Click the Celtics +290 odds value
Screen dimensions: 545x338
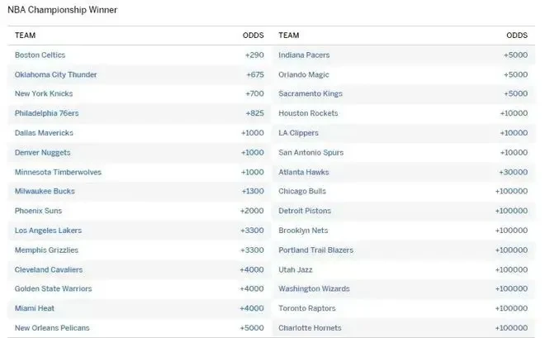tap(254, 55)
